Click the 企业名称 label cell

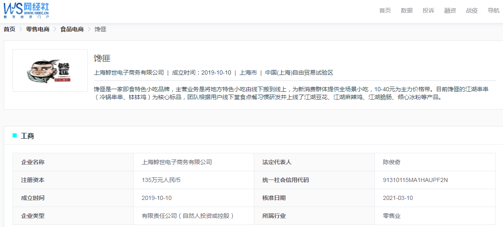click(73, 162)
